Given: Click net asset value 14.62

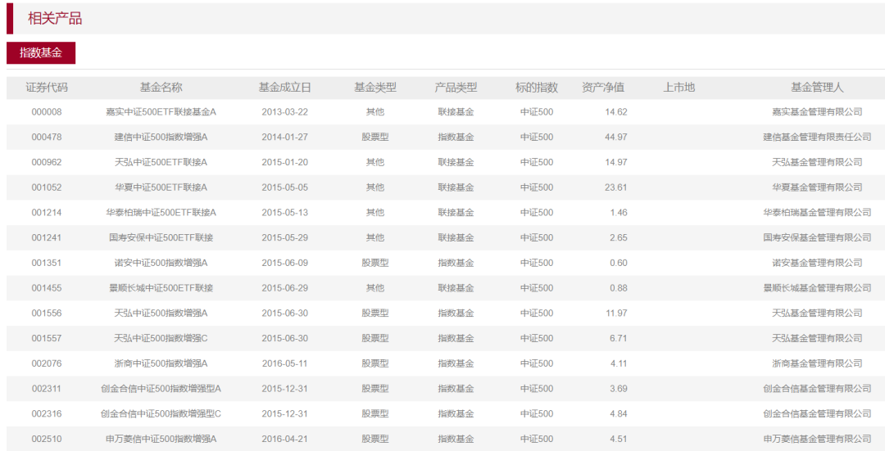Looking at the screenshot, I should pos(615,112).
